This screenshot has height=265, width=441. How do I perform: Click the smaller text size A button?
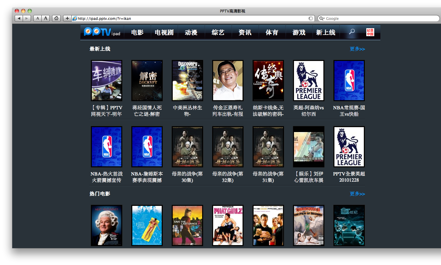coord(37,18)
